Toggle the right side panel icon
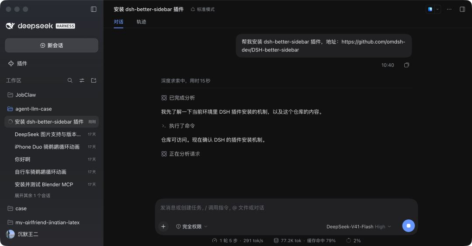 tap(462, 9)
